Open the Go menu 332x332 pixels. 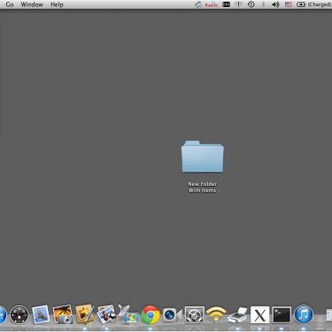(10, 4)
